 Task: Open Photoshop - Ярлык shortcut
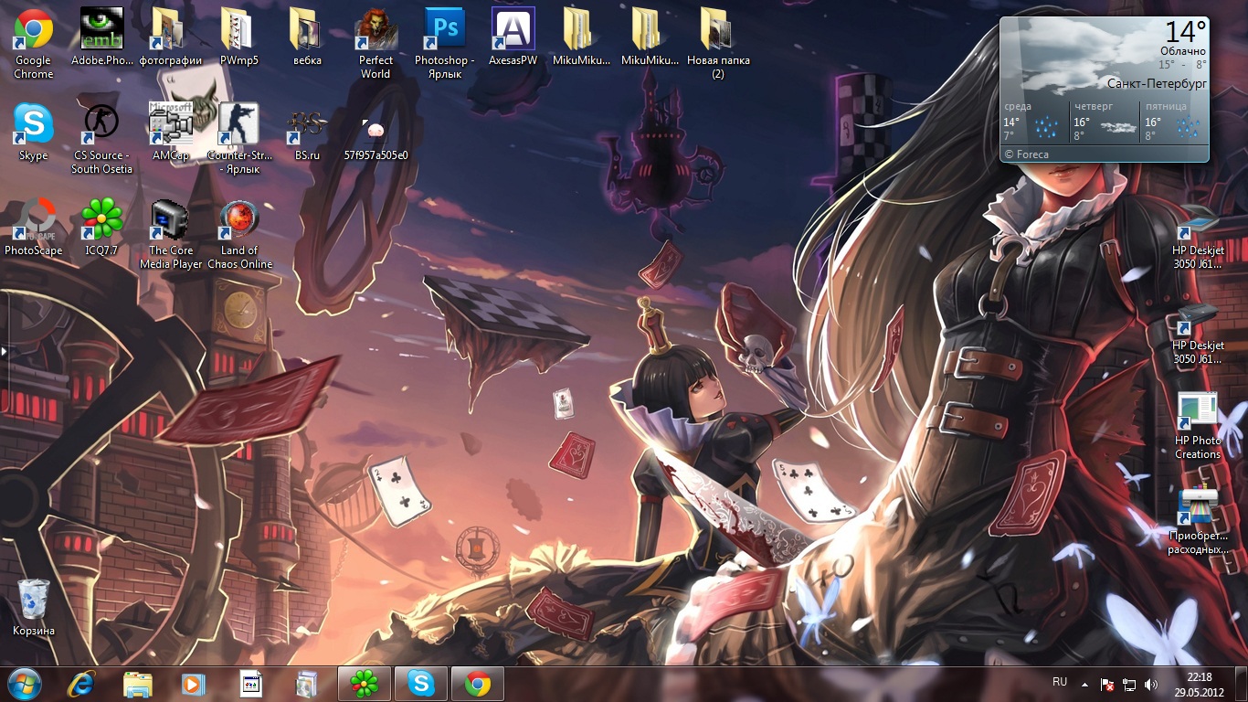(x=444, y=43)
